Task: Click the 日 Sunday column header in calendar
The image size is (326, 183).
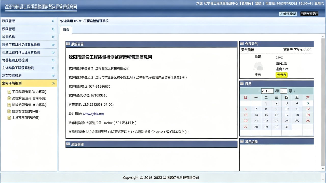Action: (x=246, y=97)
